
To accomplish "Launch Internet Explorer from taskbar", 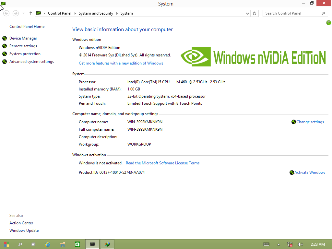I will (x=48, y=244).
